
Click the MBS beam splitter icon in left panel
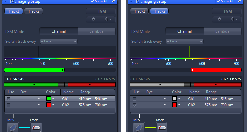pos(13,127)
